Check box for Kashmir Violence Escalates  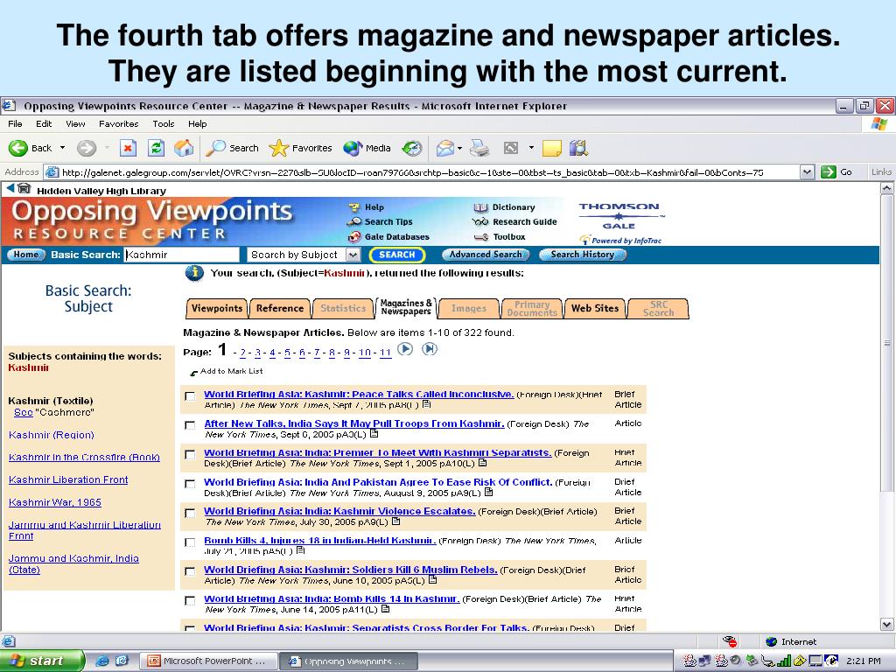point(190,513)
